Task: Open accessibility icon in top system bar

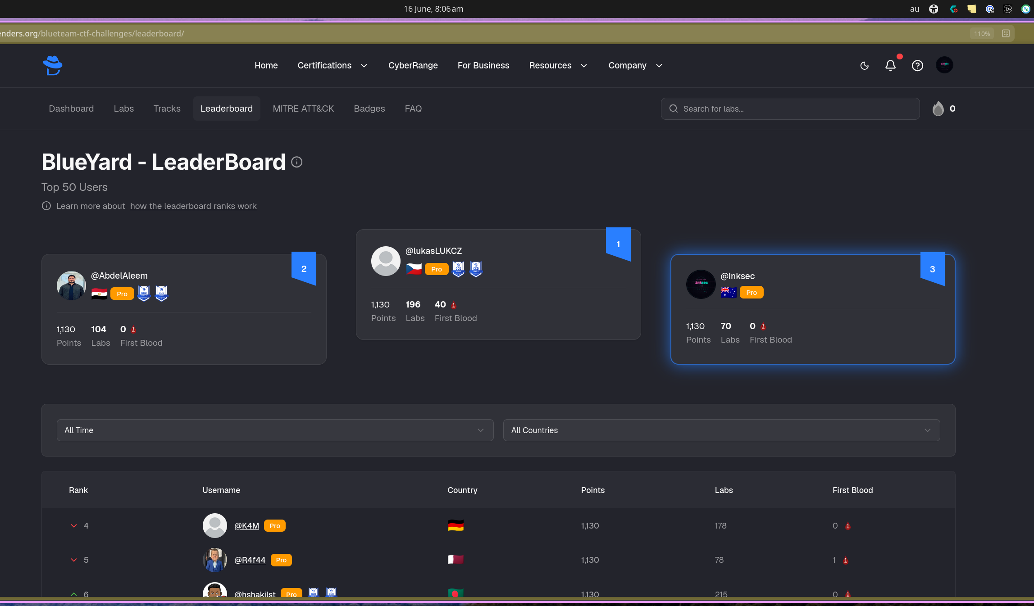Action: (x=934, y=9)
